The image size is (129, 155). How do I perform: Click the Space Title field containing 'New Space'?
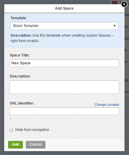(64, 63)
